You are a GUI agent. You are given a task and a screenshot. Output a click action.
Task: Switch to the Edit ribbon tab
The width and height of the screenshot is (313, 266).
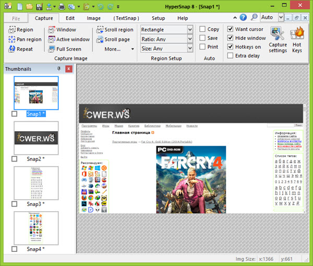70,18
